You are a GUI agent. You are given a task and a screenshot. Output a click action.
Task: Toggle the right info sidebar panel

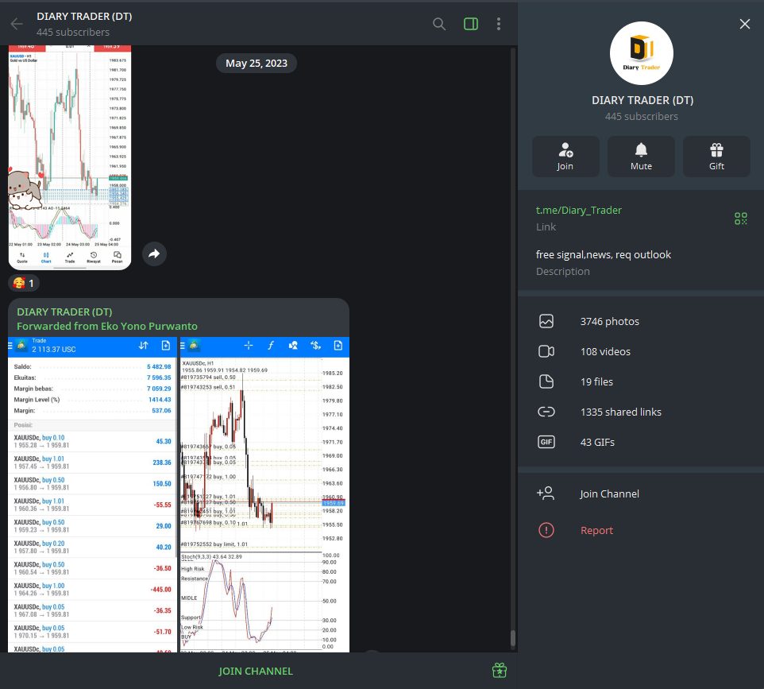[x=471, y=24]
